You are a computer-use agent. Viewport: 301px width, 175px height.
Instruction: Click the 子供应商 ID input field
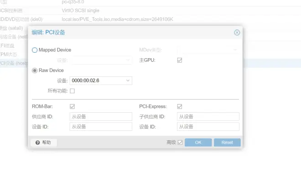(208, 116)
